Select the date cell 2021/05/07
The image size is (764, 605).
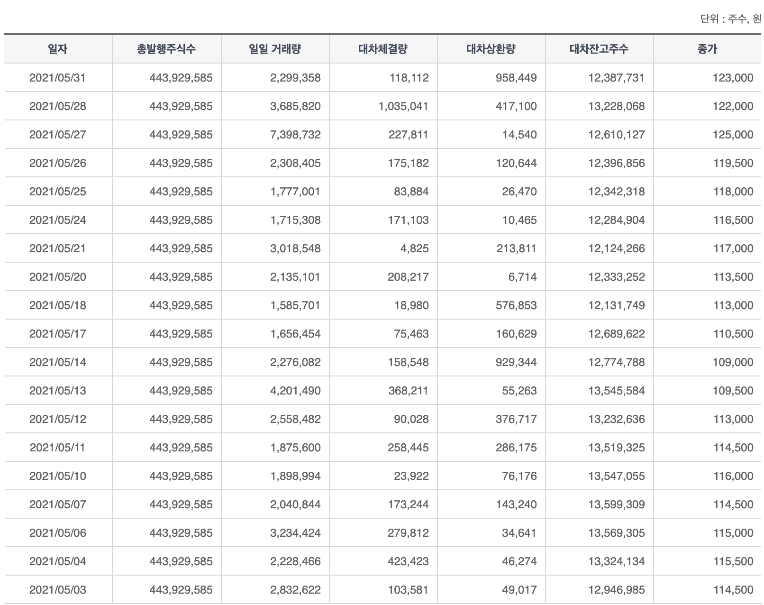coord(58,504)
